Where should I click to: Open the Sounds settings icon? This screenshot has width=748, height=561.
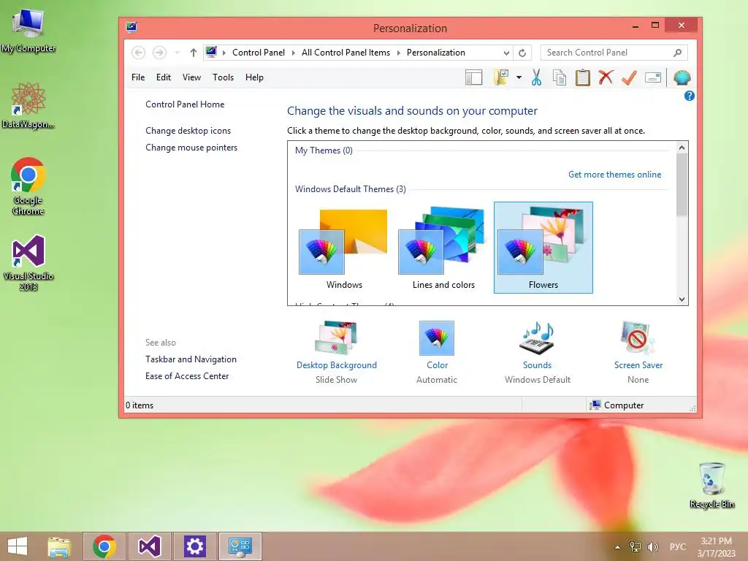pyautogui.click(x=537, y=338)
